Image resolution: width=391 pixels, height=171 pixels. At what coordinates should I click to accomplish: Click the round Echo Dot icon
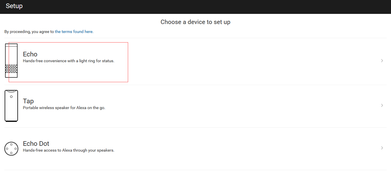(x=11, y=148)
